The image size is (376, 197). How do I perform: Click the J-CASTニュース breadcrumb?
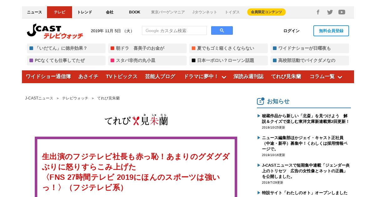tap(39, 98)
